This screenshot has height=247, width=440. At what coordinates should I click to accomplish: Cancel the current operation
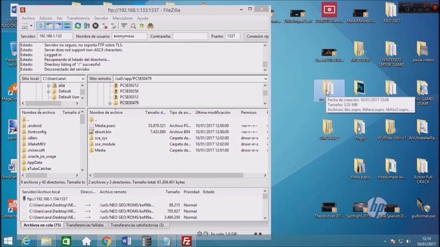click(x=96, y=26)
